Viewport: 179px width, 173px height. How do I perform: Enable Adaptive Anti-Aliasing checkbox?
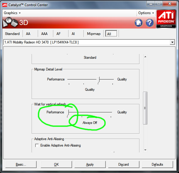[37, 145]
